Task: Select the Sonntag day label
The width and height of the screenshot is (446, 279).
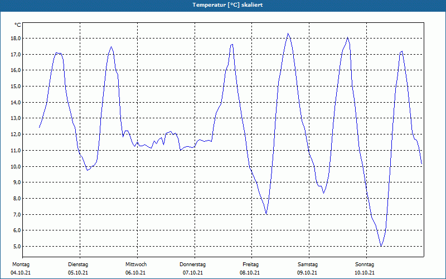Action: point(365,264)
